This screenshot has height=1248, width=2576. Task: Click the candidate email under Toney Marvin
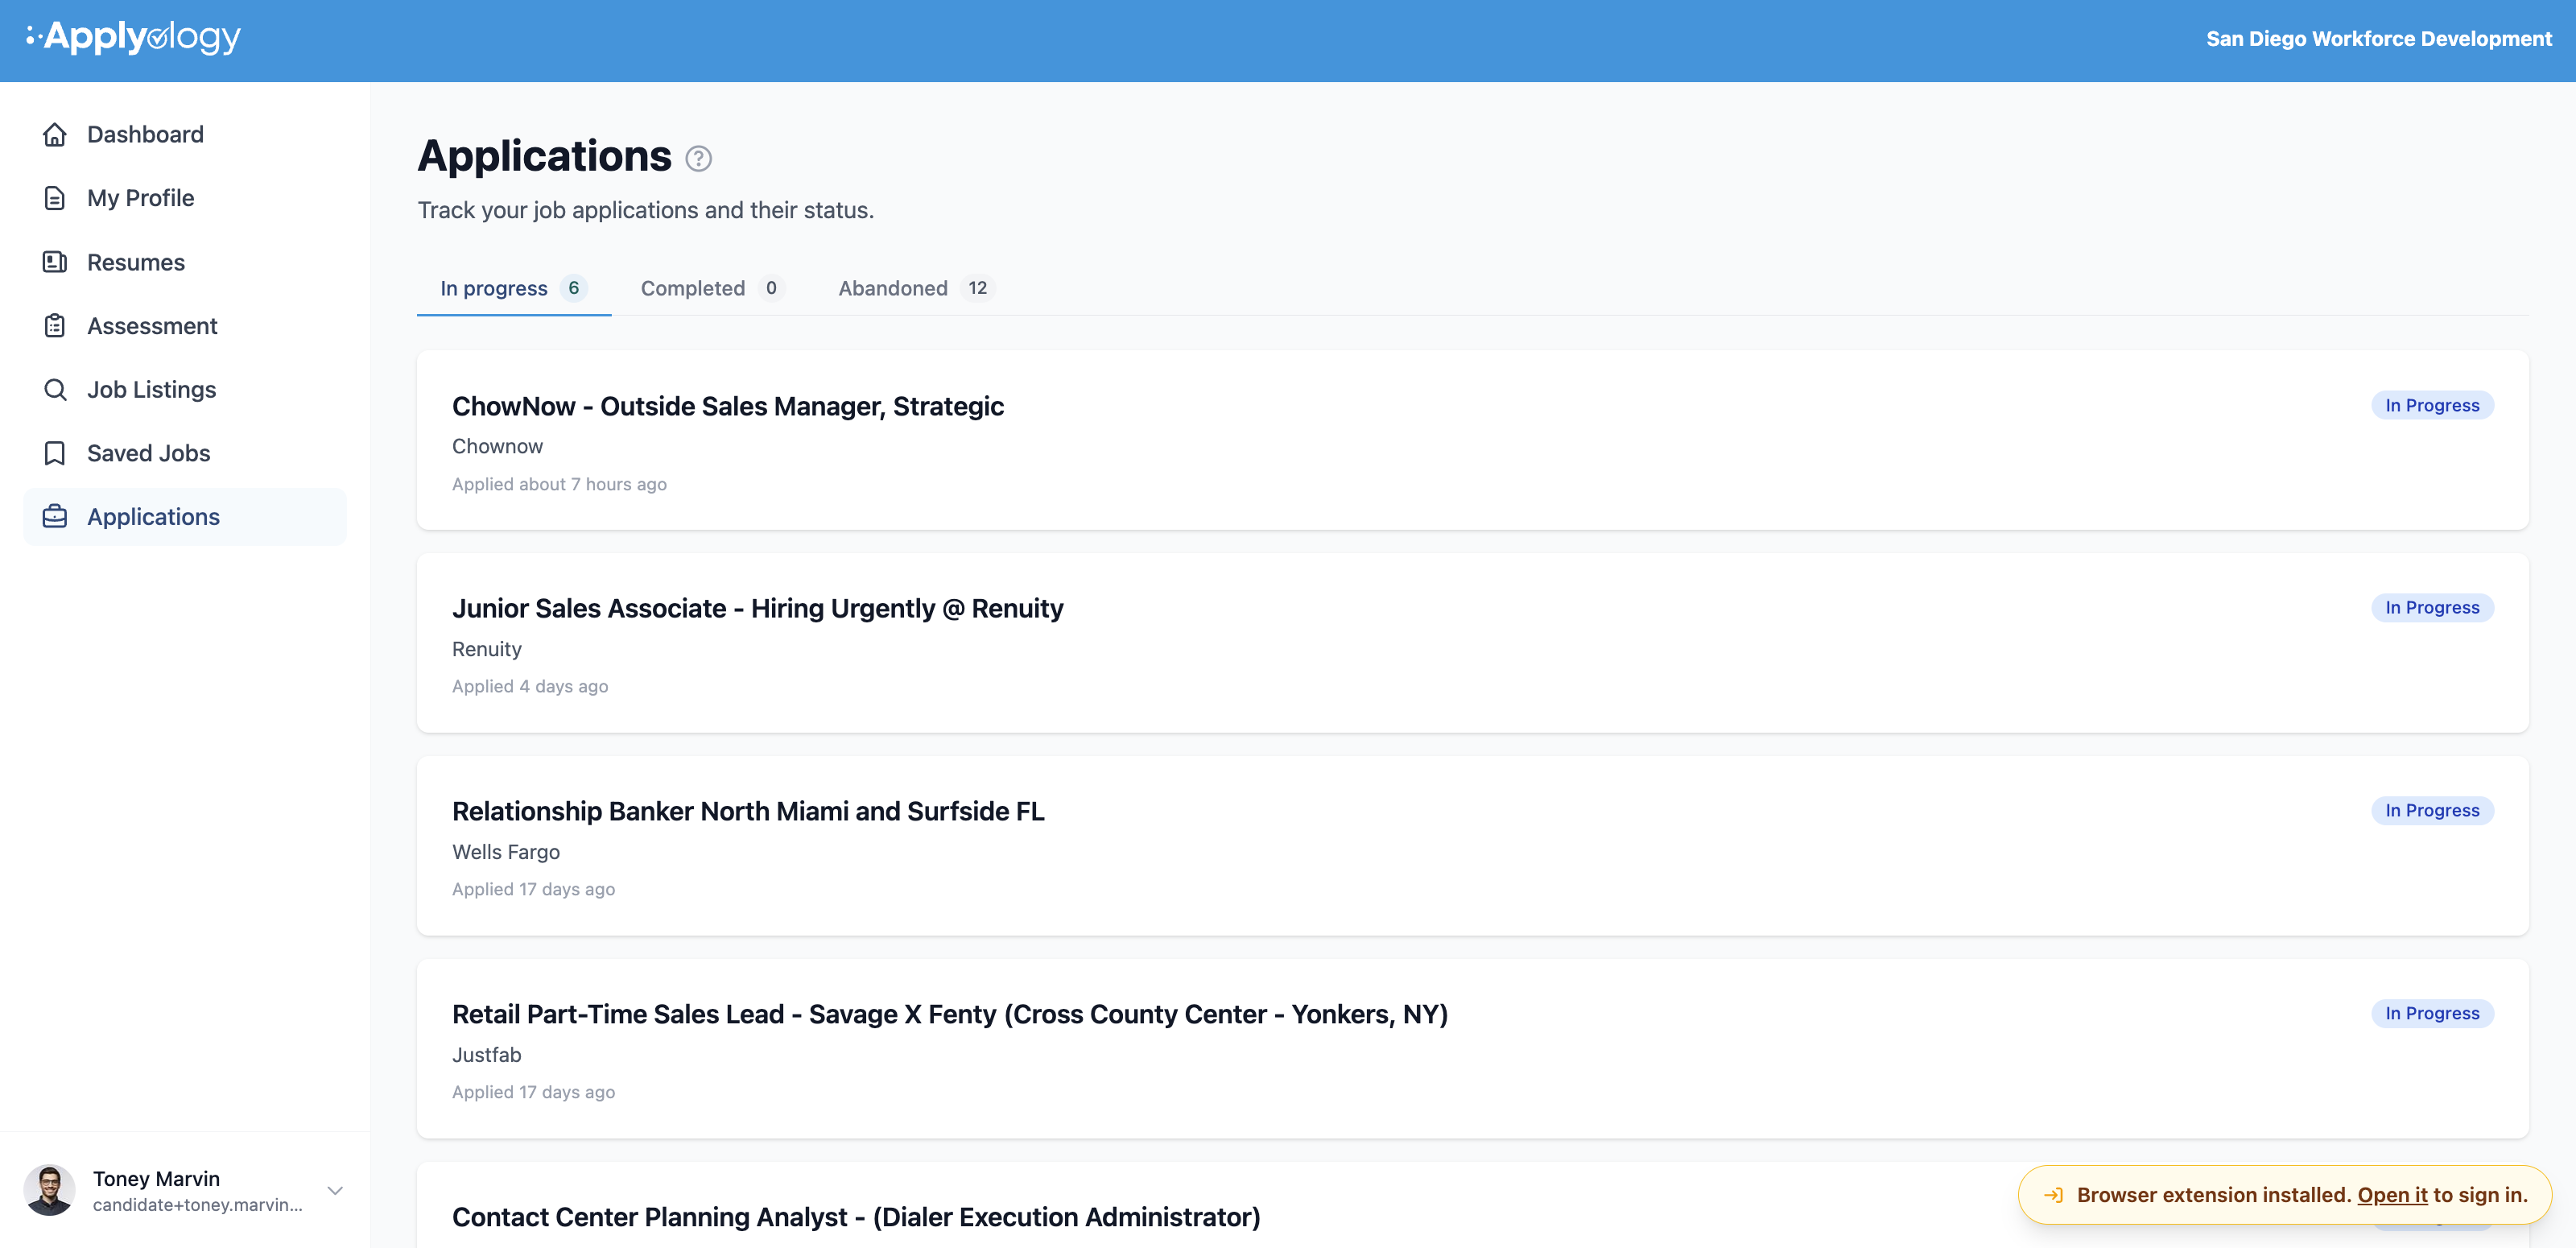click(x=197, y=1205)
